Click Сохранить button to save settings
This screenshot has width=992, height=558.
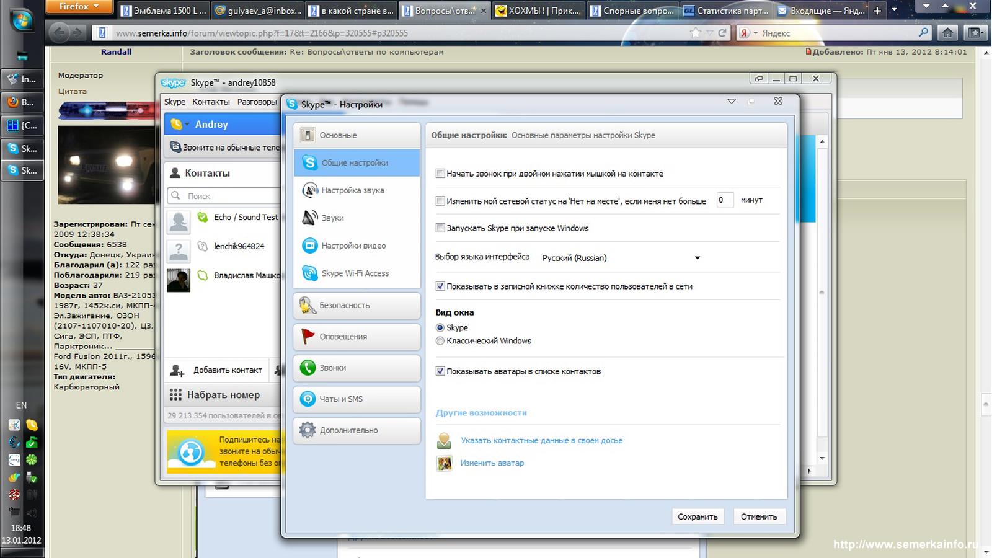[x=697, y=516]
